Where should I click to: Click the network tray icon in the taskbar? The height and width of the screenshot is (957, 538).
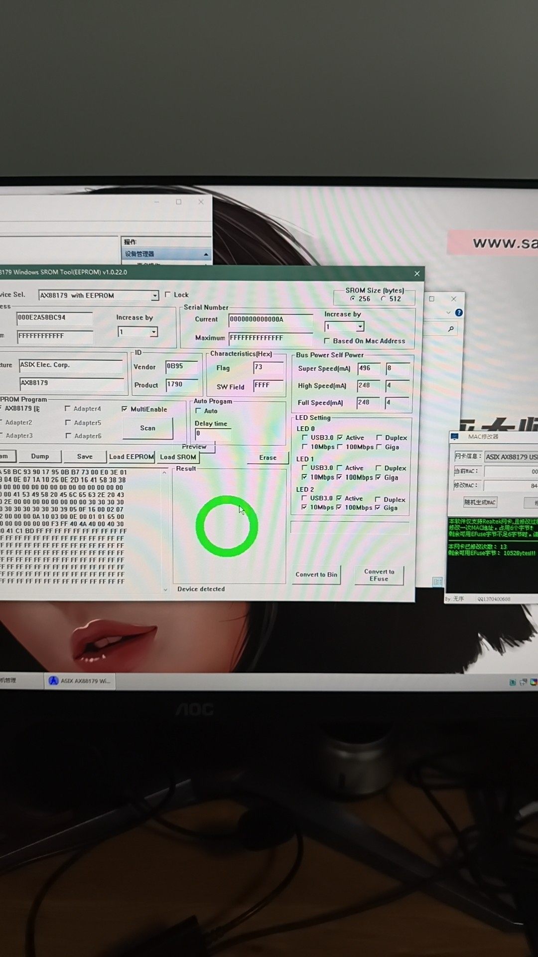(523, 682)
